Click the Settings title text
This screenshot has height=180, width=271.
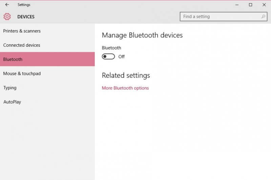coord(24,5)
